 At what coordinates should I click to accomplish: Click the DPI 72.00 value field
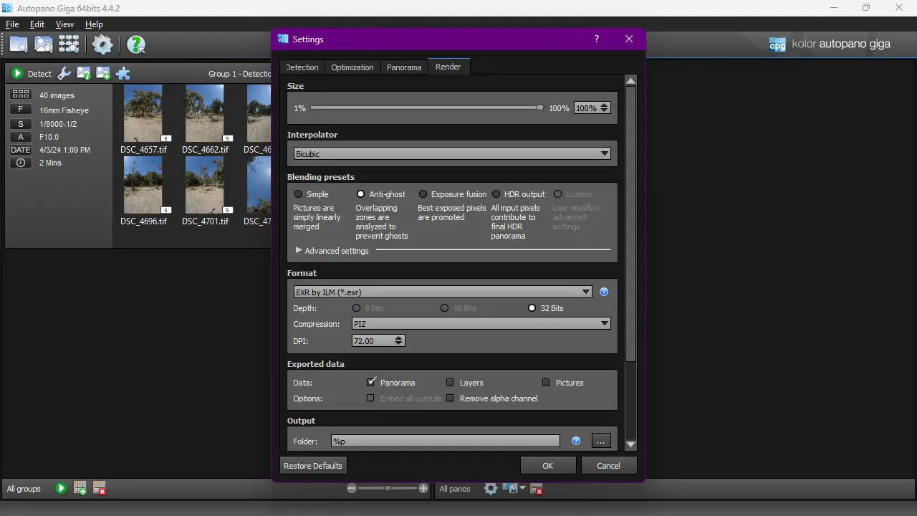pyautogui.click(x=373, y=341)
